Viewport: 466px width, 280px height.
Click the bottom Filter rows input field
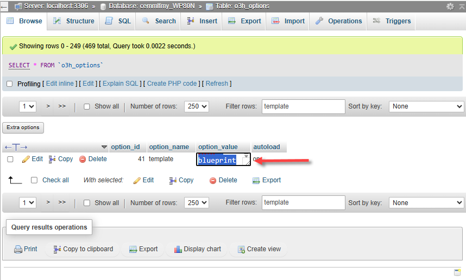304,202
